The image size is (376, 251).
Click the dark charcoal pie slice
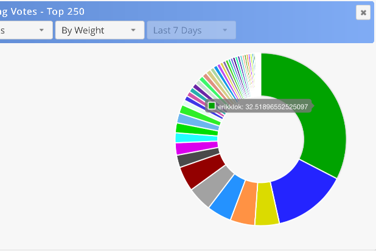pyautogui.click(x=198, y=157)
